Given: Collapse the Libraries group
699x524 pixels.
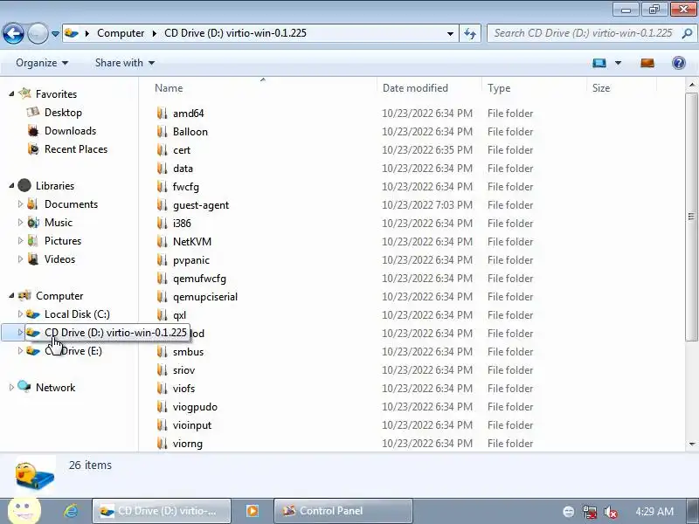Looking at the screenshot, I should [11, 186].
